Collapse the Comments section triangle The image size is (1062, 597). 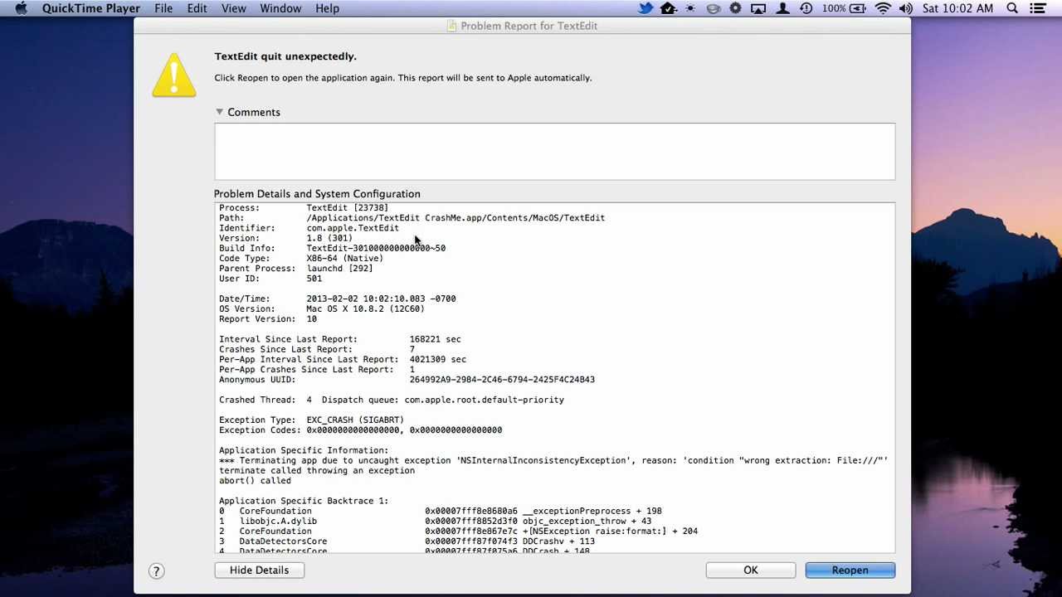pos(220,112)
